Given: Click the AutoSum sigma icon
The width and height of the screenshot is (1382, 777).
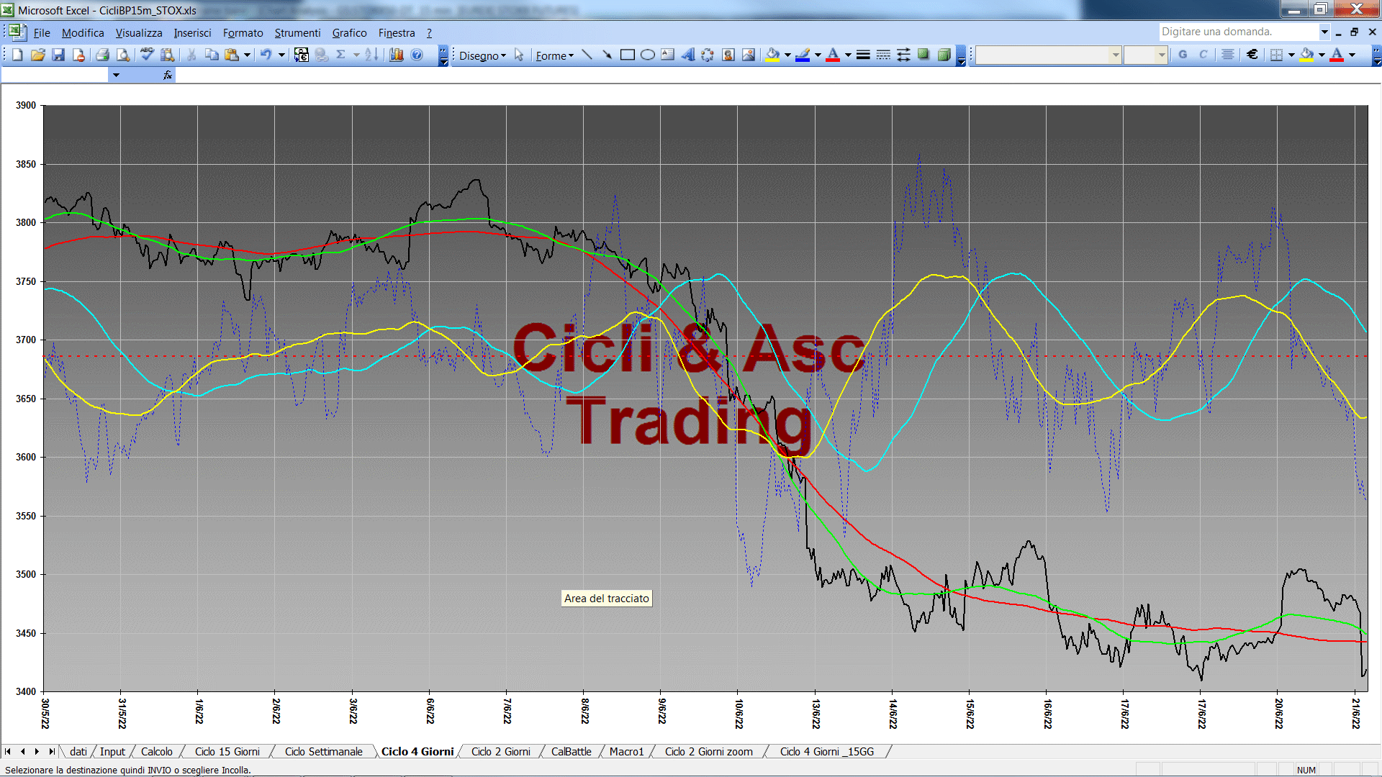Looking at the screenshot, I should click(x=341, y=55).
